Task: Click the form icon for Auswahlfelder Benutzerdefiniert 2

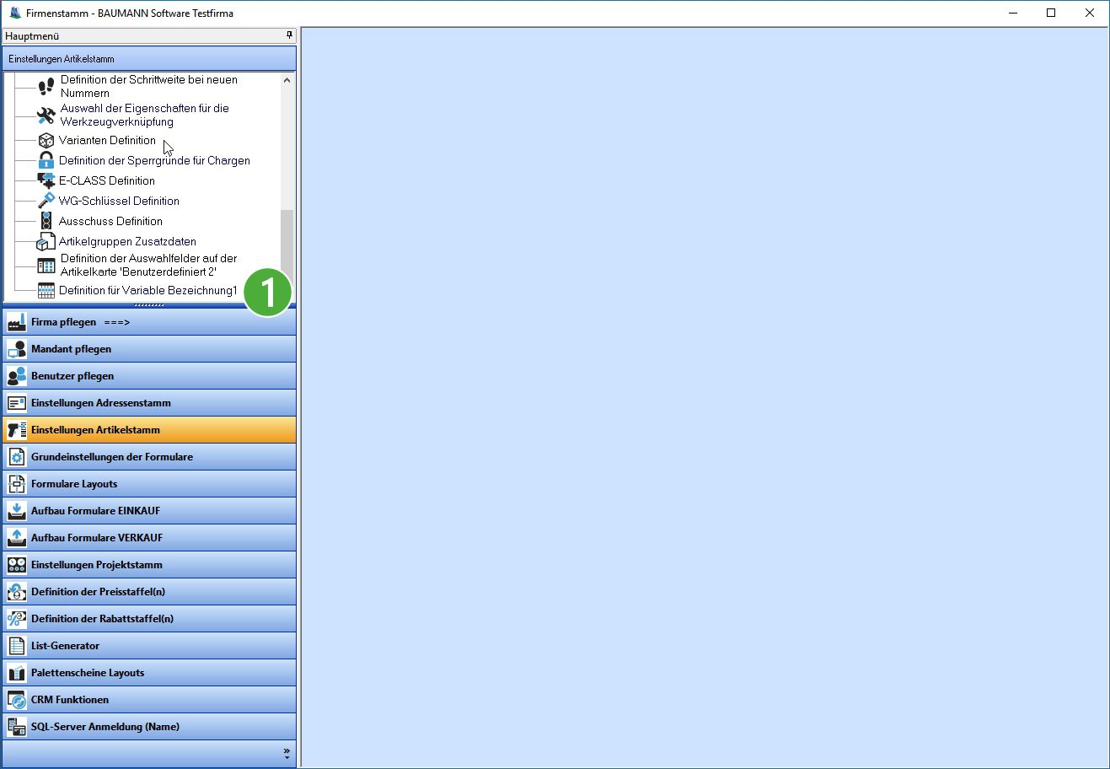Action: pos(46,265)
